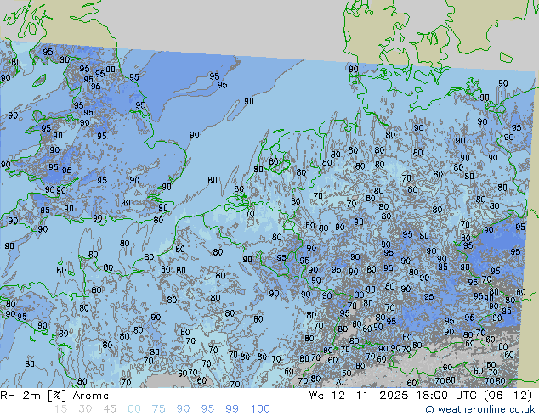Select legend value 90
Image resolution: width=539 pixels, height=416 pixels.
tap(184, 409)
